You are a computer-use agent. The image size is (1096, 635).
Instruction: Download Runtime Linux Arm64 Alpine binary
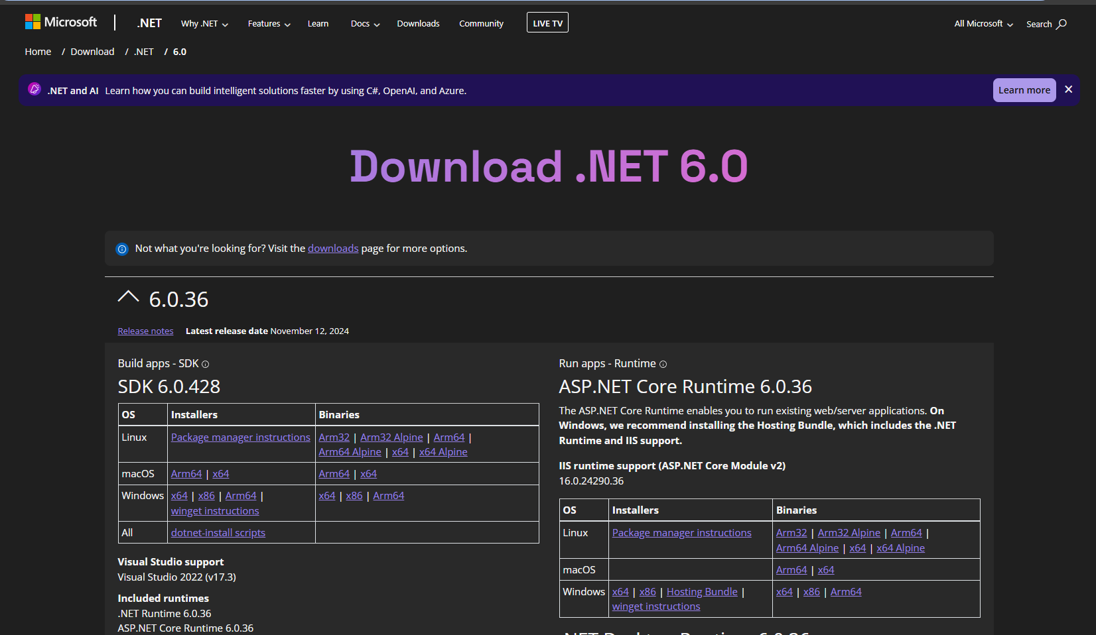[807, 548]
